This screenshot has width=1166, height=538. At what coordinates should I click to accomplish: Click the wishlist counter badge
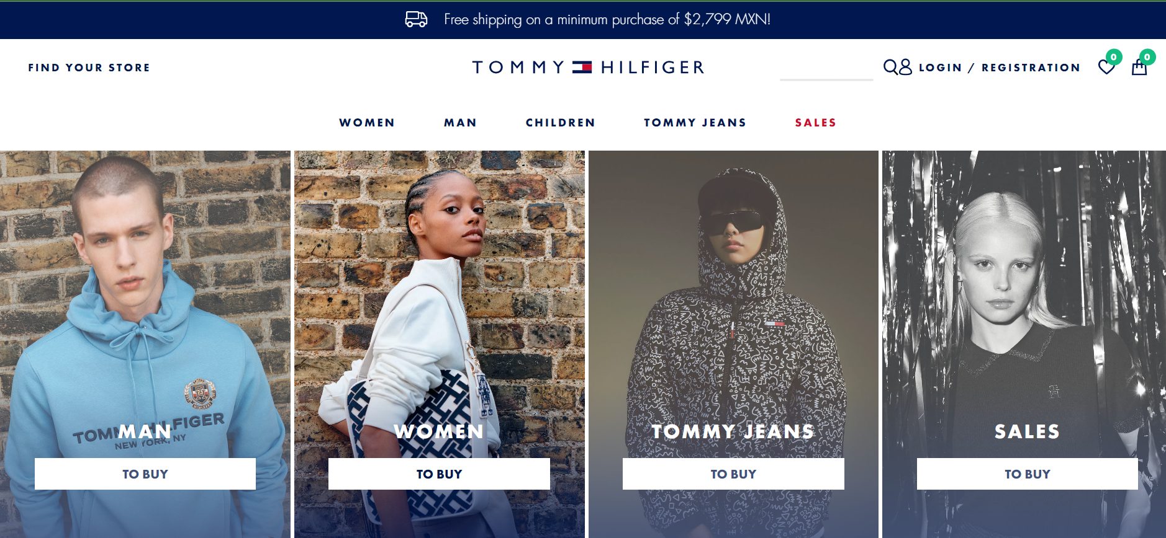pyautogui.click(x=1114, y=57)
